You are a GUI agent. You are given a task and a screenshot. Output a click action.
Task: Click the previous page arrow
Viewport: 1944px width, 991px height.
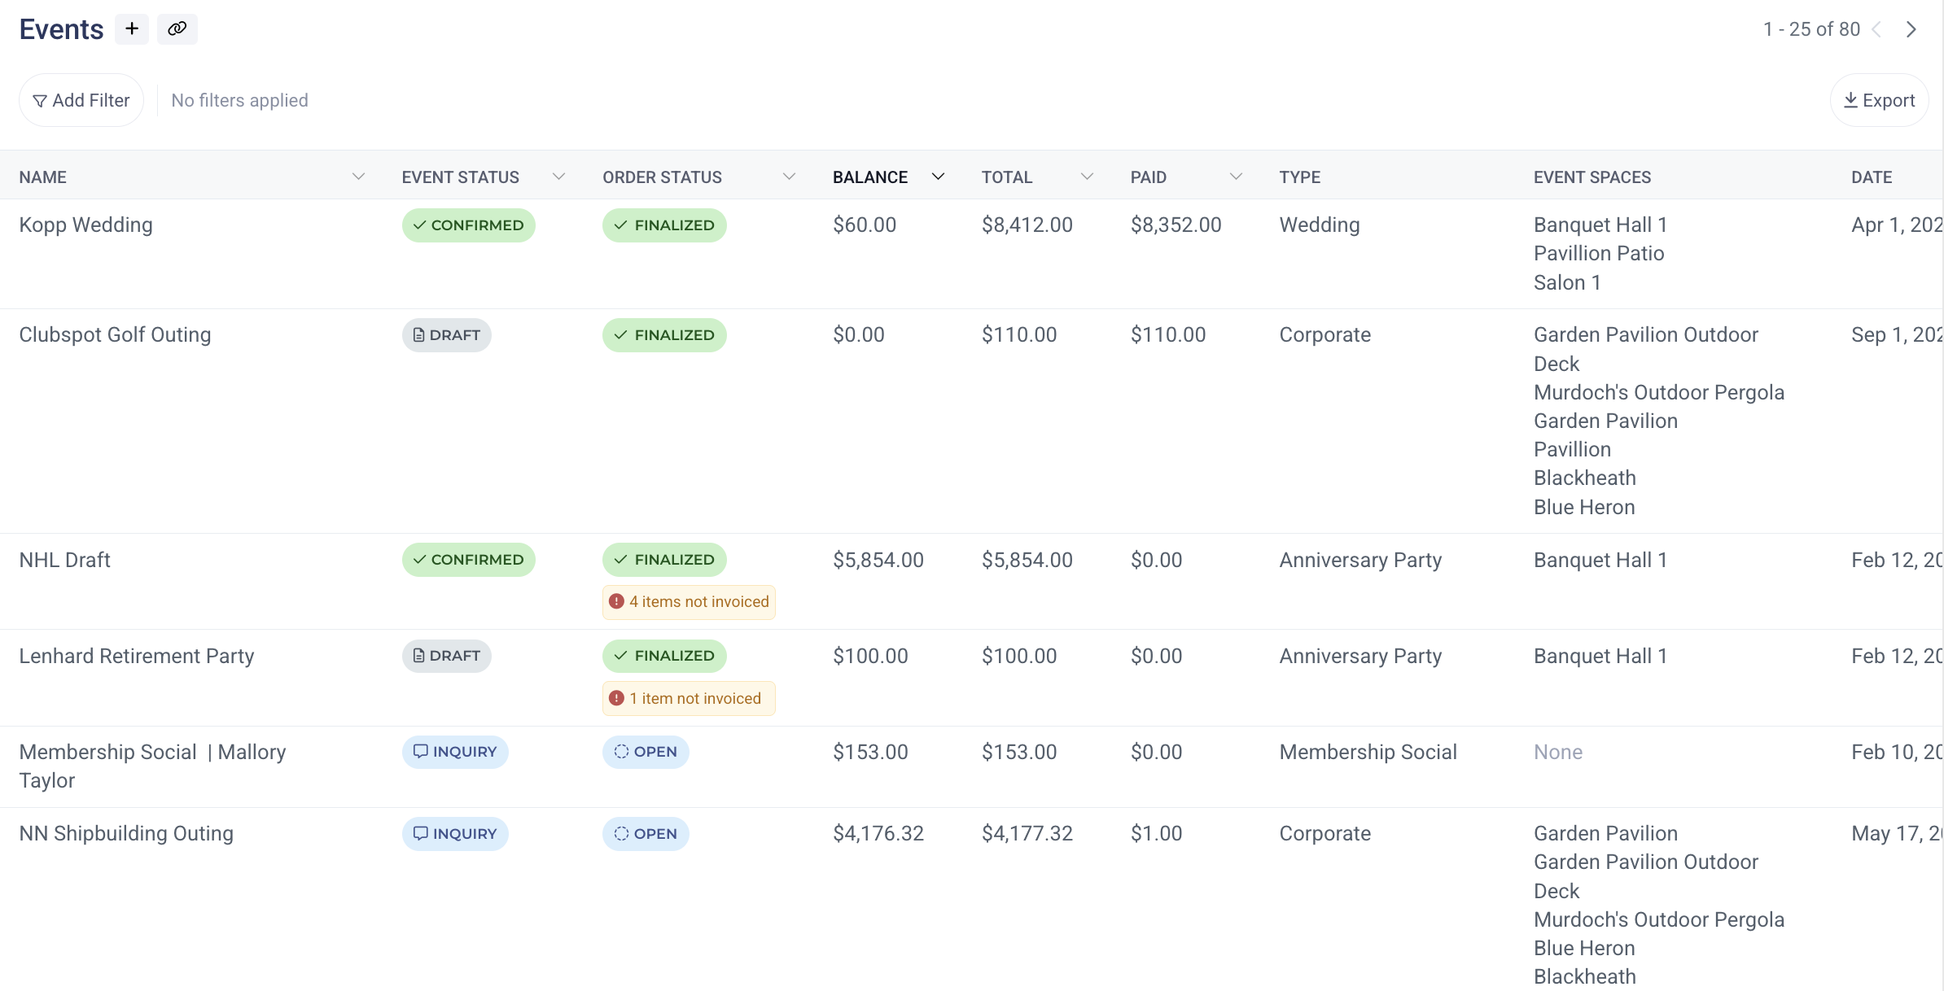[x=1876, y=29]
